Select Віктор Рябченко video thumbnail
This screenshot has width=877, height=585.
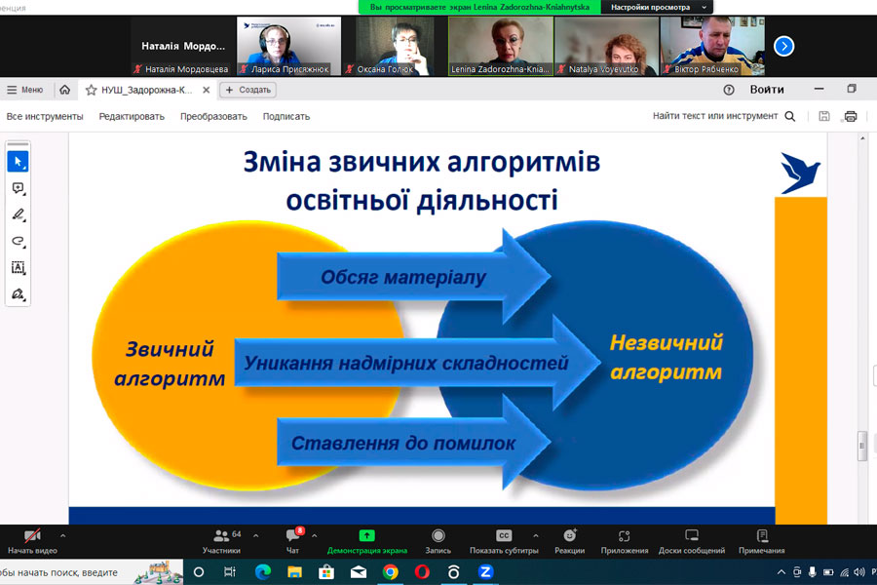[712, 46]
